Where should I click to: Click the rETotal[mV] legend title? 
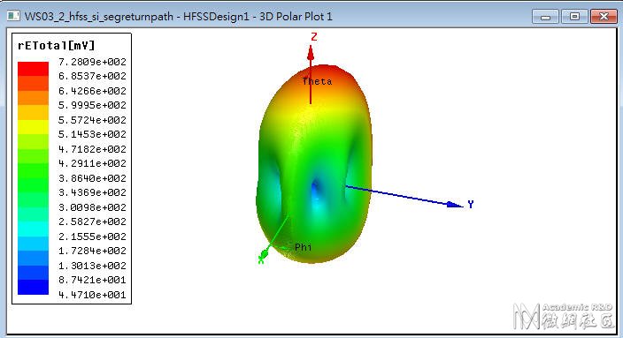[x=56, y=46]
